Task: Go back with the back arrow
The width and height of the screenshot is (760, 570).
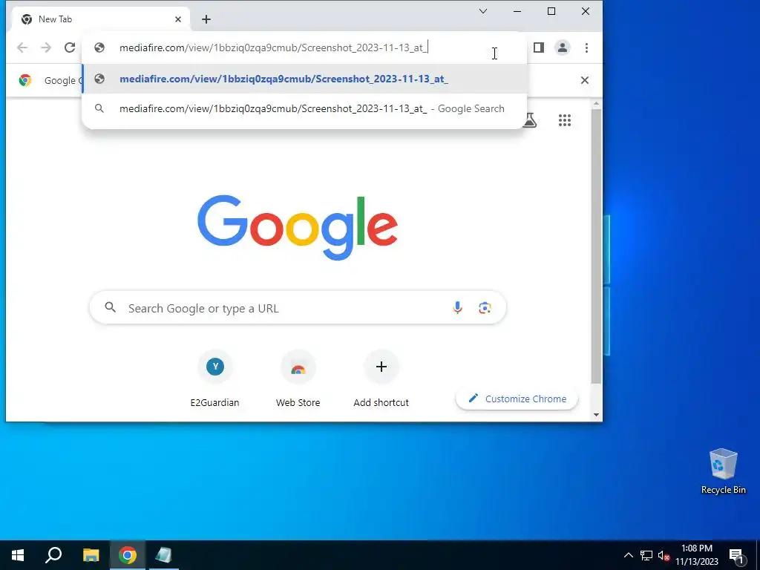Action: point(22,47)
